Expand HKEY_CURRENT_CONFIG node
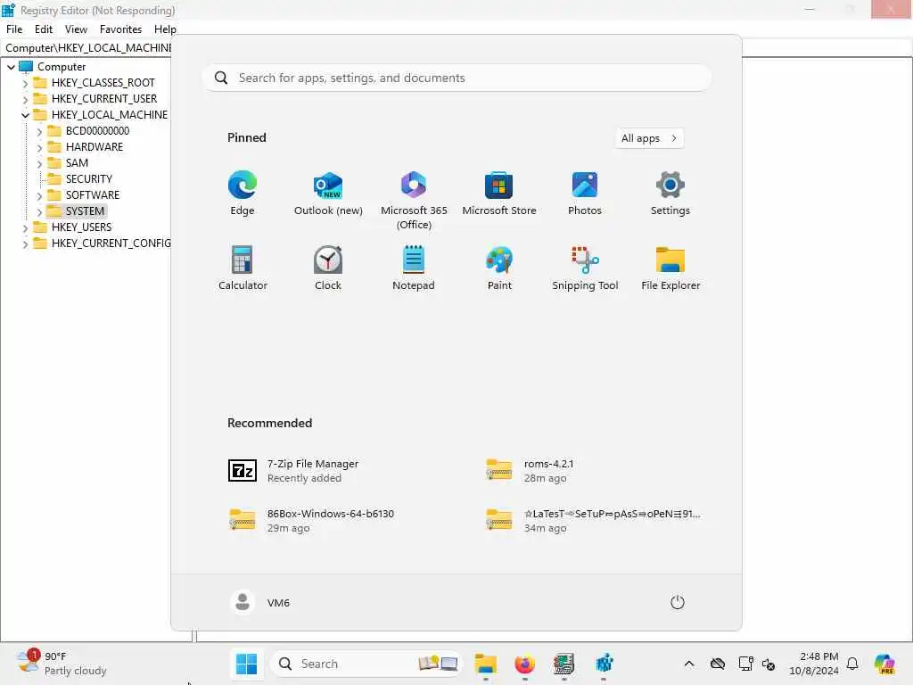Image resolution: width=913 pixels, height=685 pixels. pos(25,244)
